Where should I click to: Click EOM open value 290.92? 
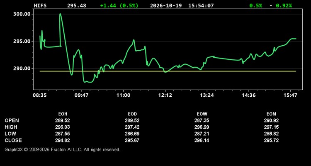[271, 120]
